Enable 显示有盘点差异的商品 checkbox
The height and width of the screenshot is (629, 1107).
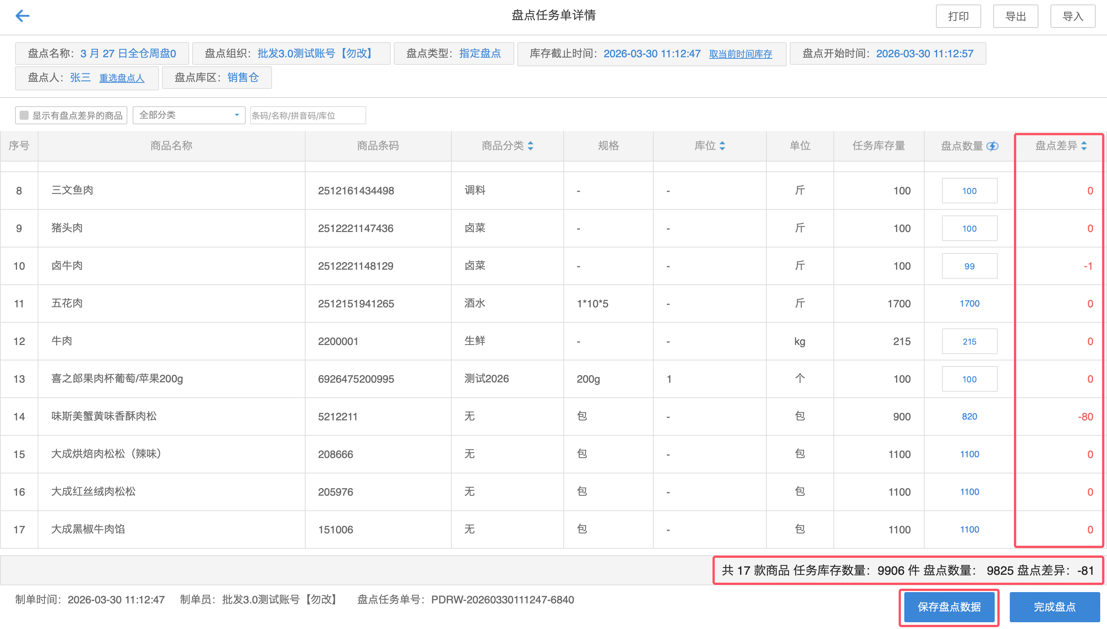[24, 115]
